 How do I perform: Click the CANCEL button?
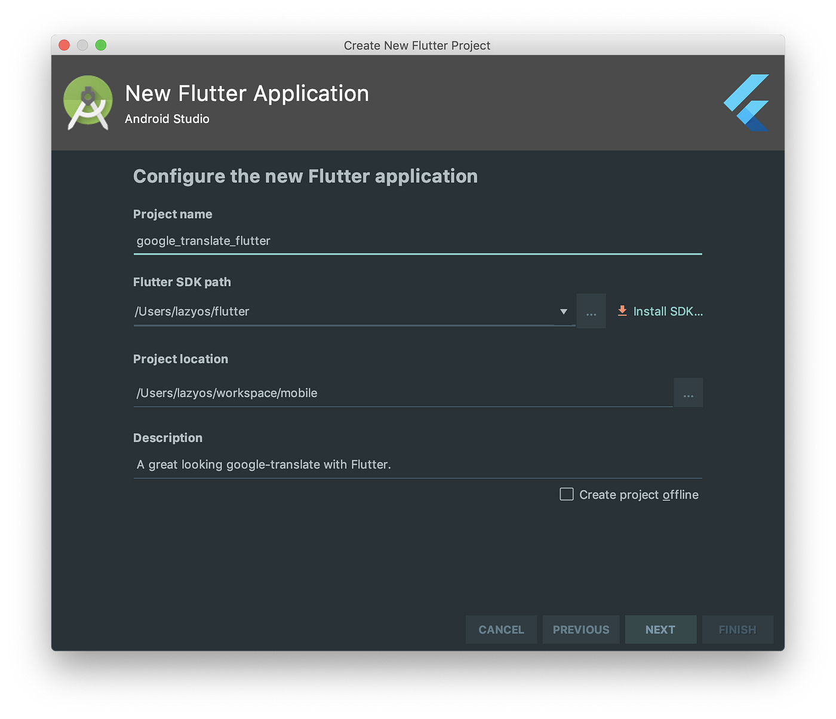501,629
